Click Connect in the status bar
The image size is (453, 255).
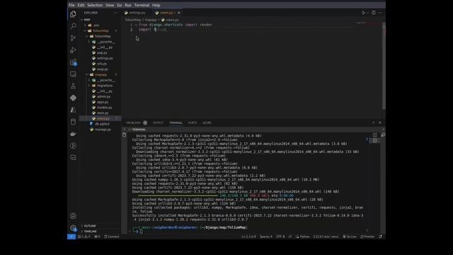coord(112,237)
